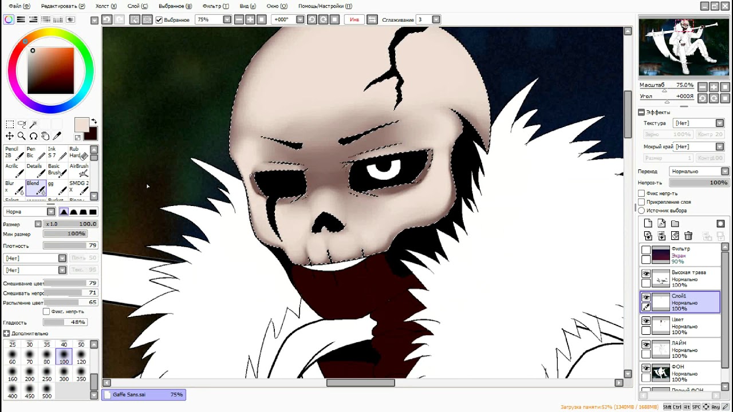
Task: Open the RGB sliders panel icon
Action: 21,19
